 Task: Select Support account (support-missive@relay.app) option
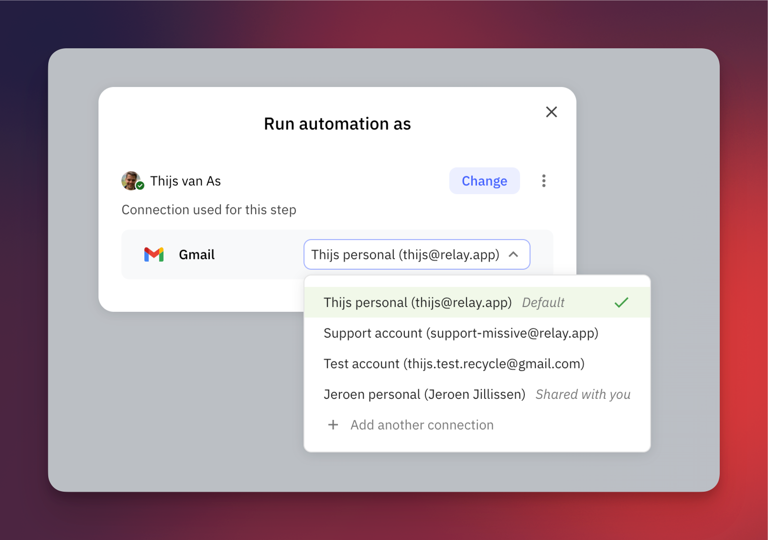(477, 333)
